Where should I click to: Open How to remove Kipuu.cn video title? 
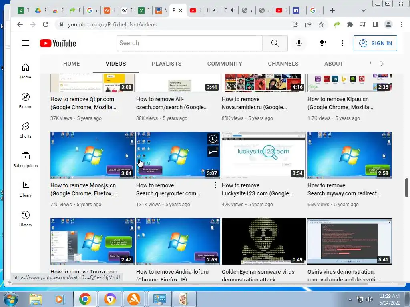pyautogui.click(x=340, y=103)
